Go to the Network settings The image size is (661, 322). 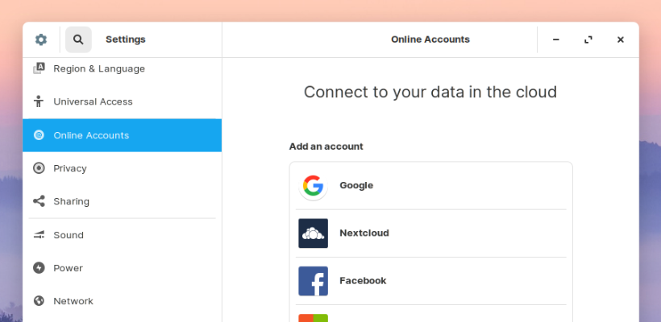pyautogui.click(x=73, y=301)
